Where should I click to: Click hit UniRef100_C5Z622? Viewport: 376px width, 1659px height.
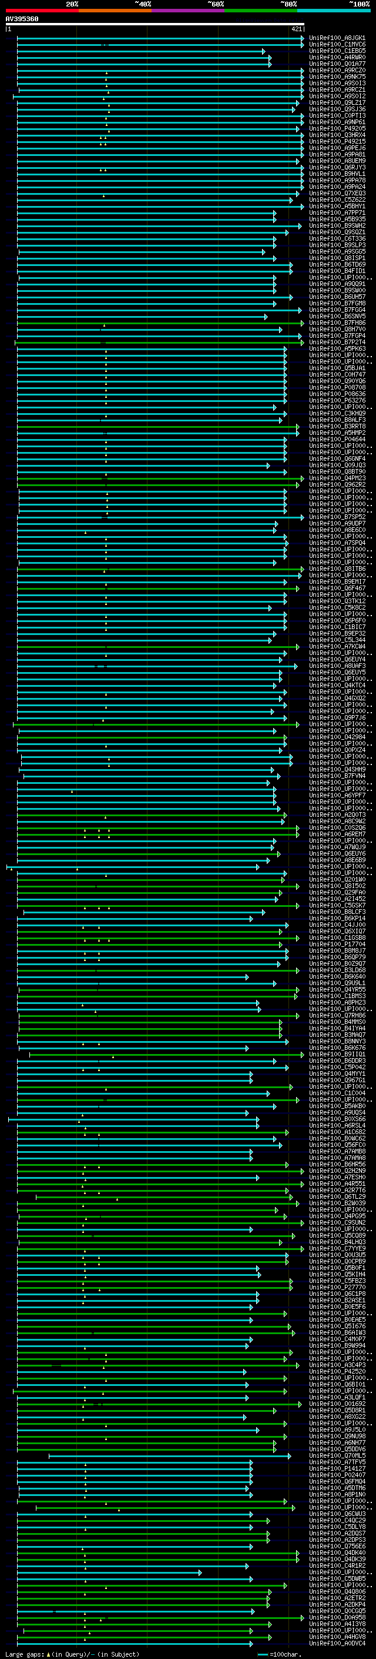click(337, 200)
